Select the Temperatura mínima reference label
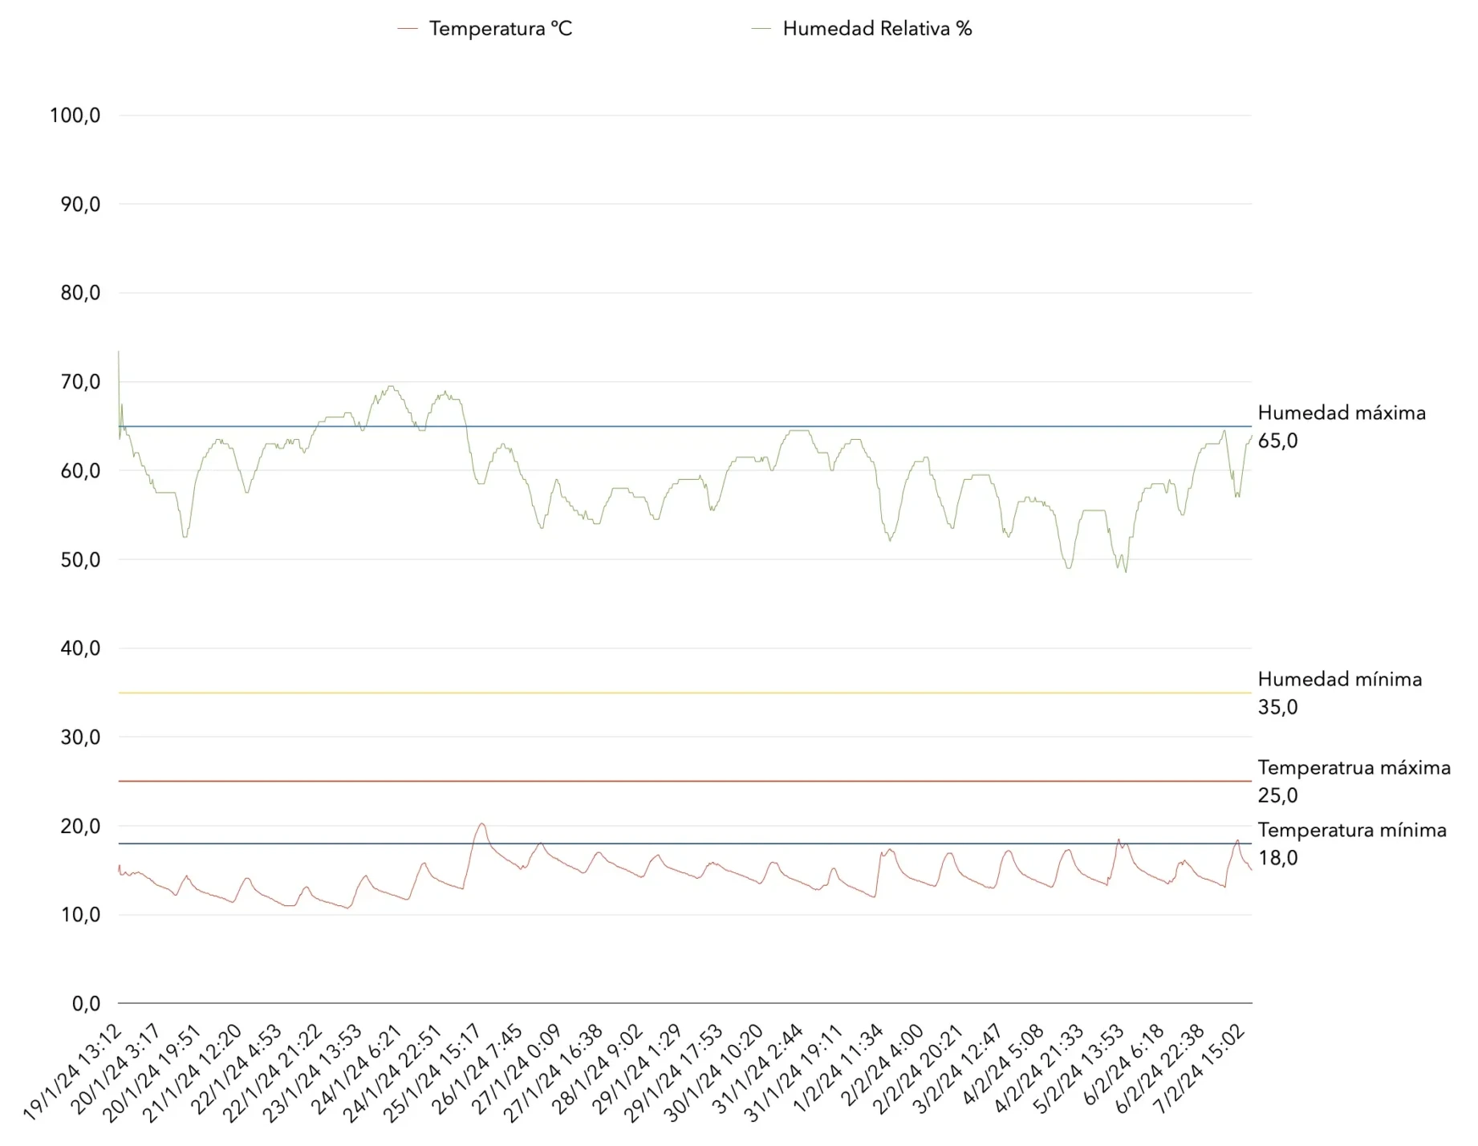 pyautogui.click(x=1352, y=831)
